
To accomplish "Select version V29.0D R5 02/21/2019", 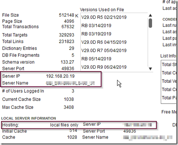I will point(104,17).
